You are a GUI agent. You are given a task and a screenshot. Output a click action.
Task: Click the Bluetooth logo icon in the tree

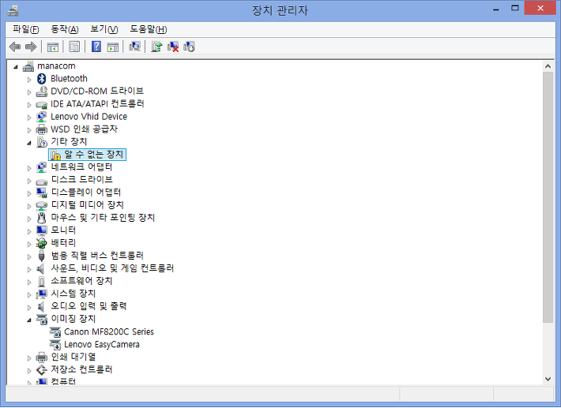pos(42,79)
